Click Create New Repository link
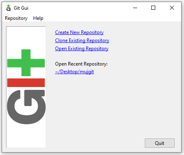This screenshot has width=184, height=155. [x=79, y=32]
